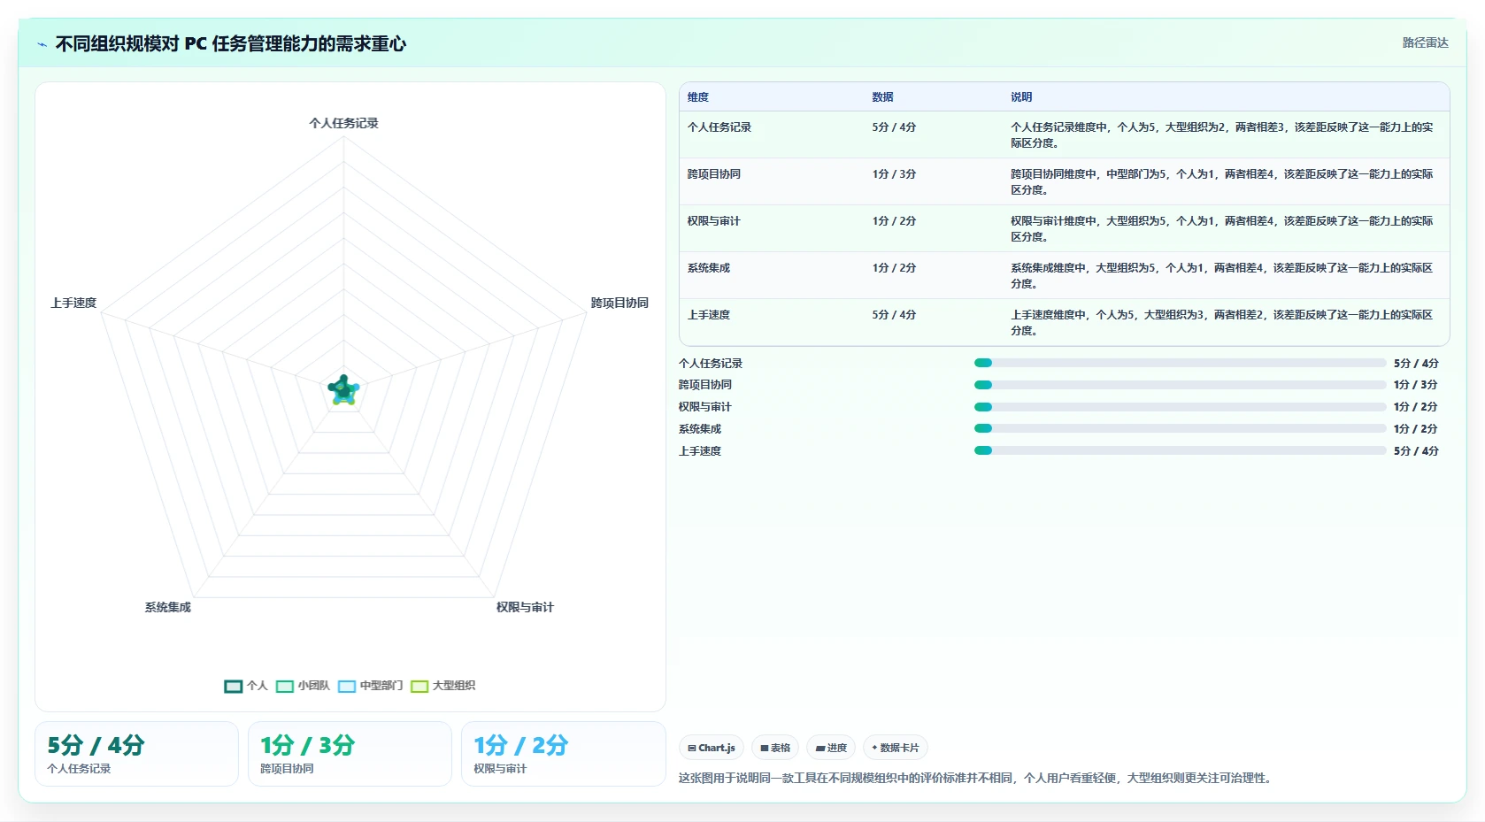1485x822 pixels.
Task: Click the 系统集成 radar axis label
Action: 168,607
